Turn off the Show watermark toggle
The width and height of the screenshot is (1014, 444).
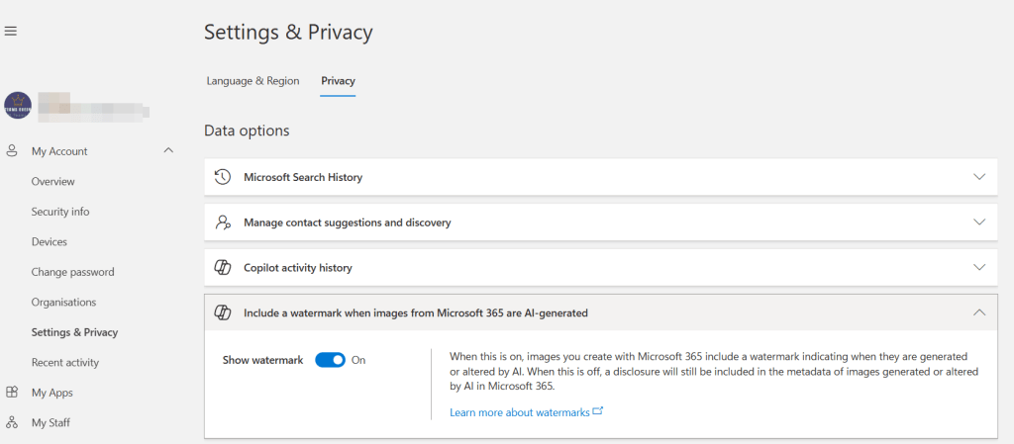[330, 360]
